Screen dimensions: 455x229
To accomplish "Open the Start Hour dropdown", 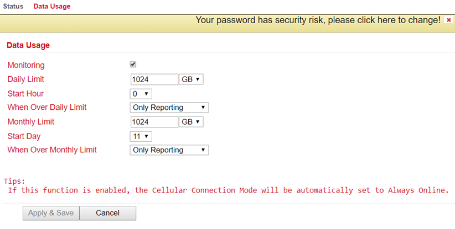I will (x=141, y=94).
